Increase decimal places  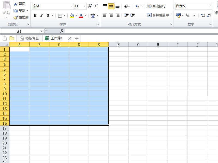[x=203, y=15]
